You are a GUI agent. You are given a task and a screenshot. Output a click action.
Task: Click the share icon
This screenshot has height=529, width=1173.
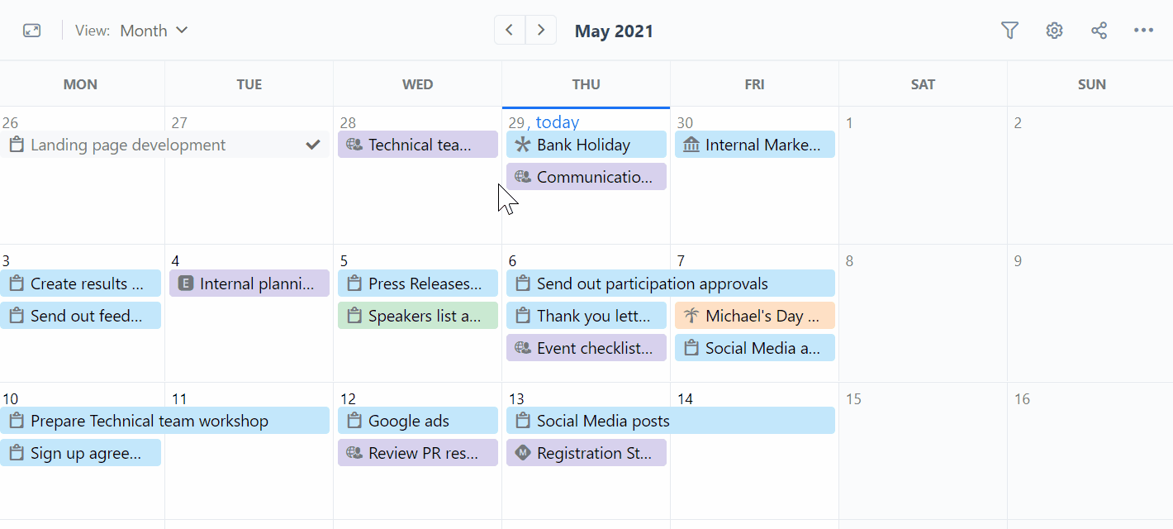coord(1099,31)
